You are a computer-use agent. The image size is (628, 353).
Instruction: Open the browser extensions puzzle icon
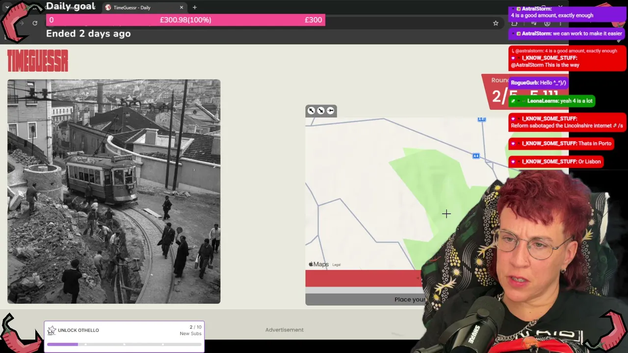(514, 23)
